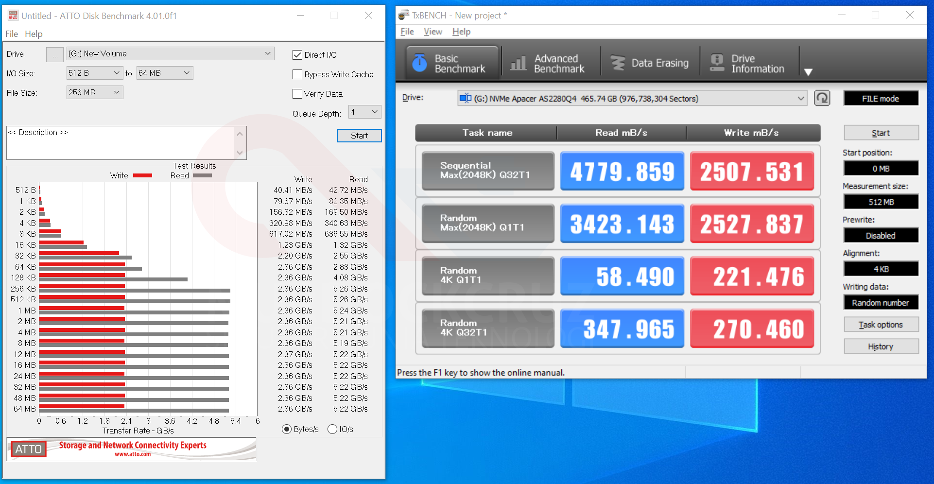Open the TxBENCH File menu
The width and height of the screenshot is (934, 484).
tap(407, 31)
